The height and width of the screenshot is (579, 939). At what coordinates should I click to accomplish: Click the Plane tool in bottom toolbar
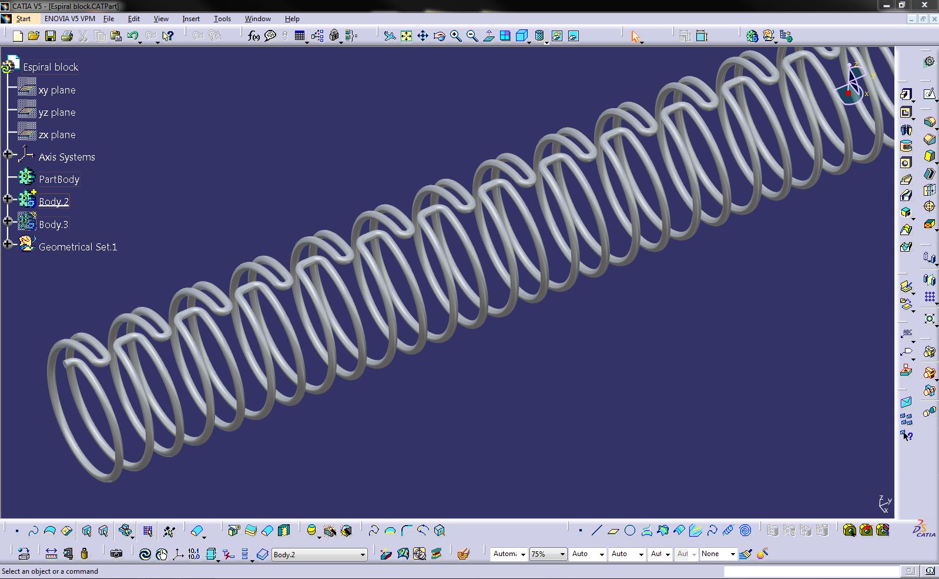(x=613, y=530)
